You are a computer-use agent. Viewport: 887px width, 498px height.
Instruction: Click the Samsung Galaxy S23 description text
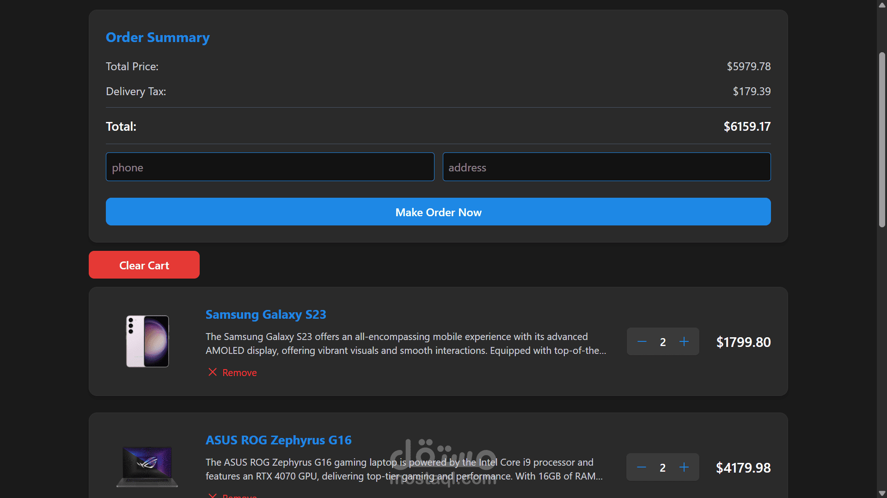406,344
